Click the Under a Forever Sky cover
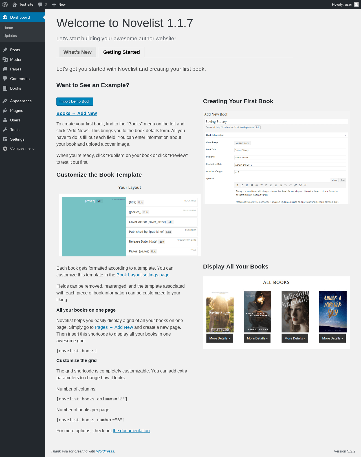361x457 pixels. click(x=333, y=312)
